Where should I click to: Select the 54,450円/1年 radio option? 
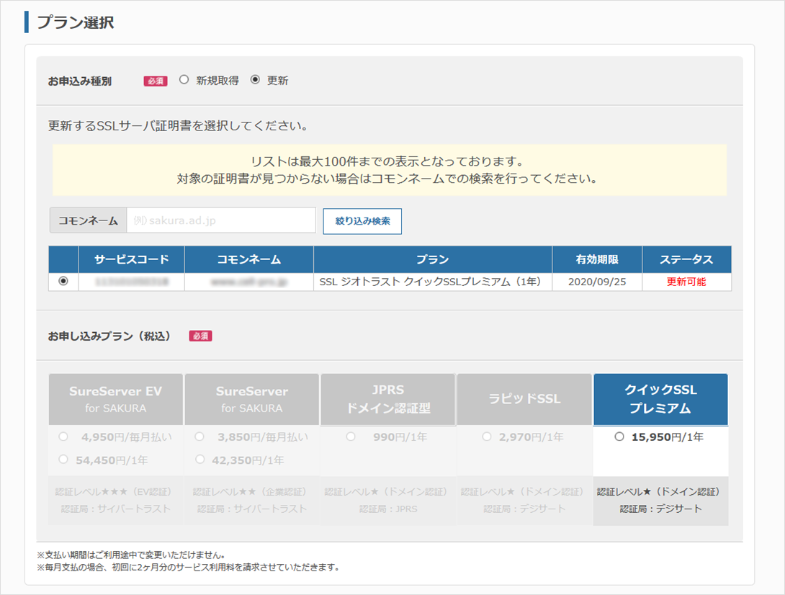[63, 460]
